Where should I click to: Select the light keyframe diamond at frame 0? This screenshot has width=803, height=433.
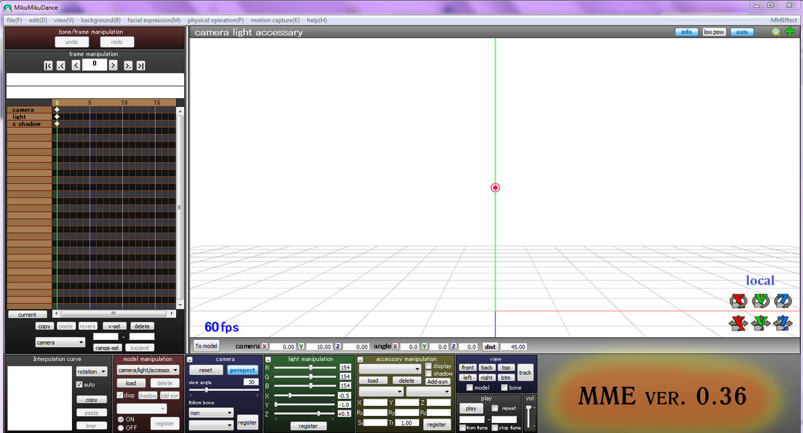pos(57,117)
